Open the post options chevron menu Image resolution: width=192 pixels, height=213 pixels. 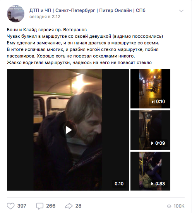click(x=181, y=11)
